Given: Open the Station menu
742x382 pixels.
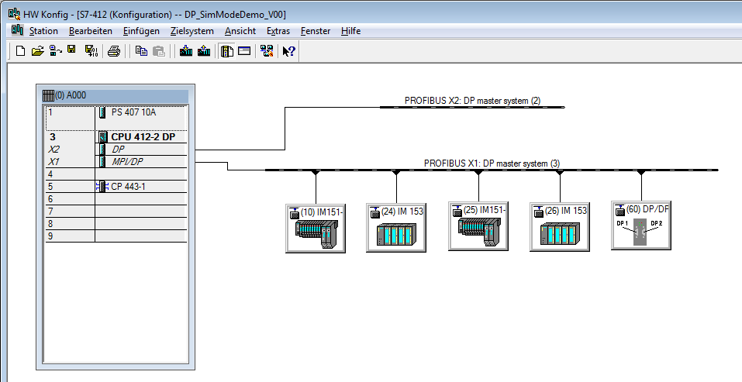Looking at the screenshot, I should click(43, 31).
